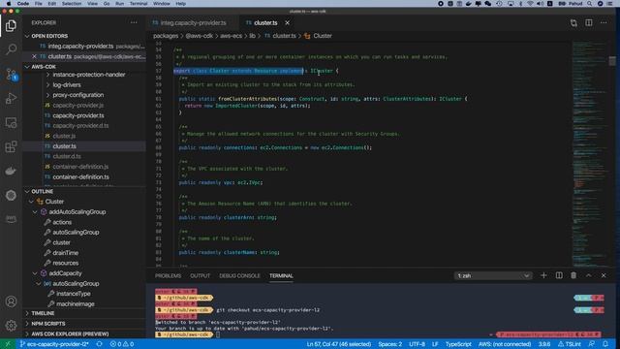Click the editor minimap overview

(x=589, y=154)
